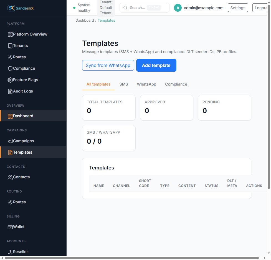Click the Contacts people icon
Viewport: 271px width, 260px height.
tap(10, 177)
